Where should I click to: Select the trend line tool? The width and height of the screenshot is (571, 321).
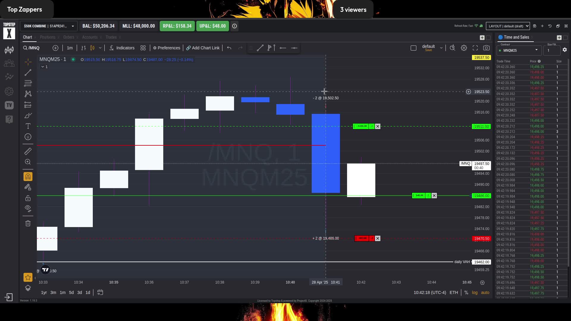(x=28, y=73)
